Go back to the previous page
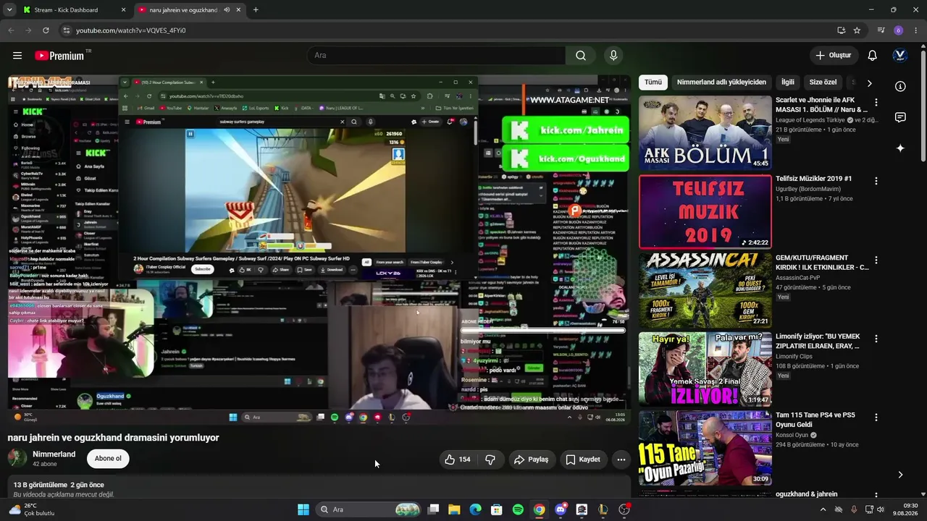This screenshot has height=521, width=927. coord(11,30)
